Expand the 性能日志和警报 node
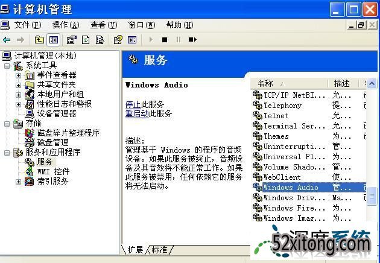The image size is (380, 263). pyautogui.click(x=19, y=104)
